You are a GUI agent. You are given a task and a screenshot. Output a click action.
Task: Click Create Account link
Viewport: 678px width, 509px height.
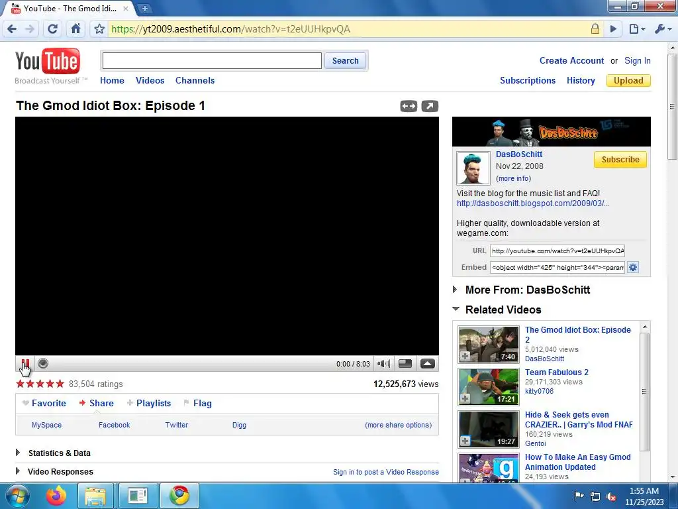pos(571,60)
